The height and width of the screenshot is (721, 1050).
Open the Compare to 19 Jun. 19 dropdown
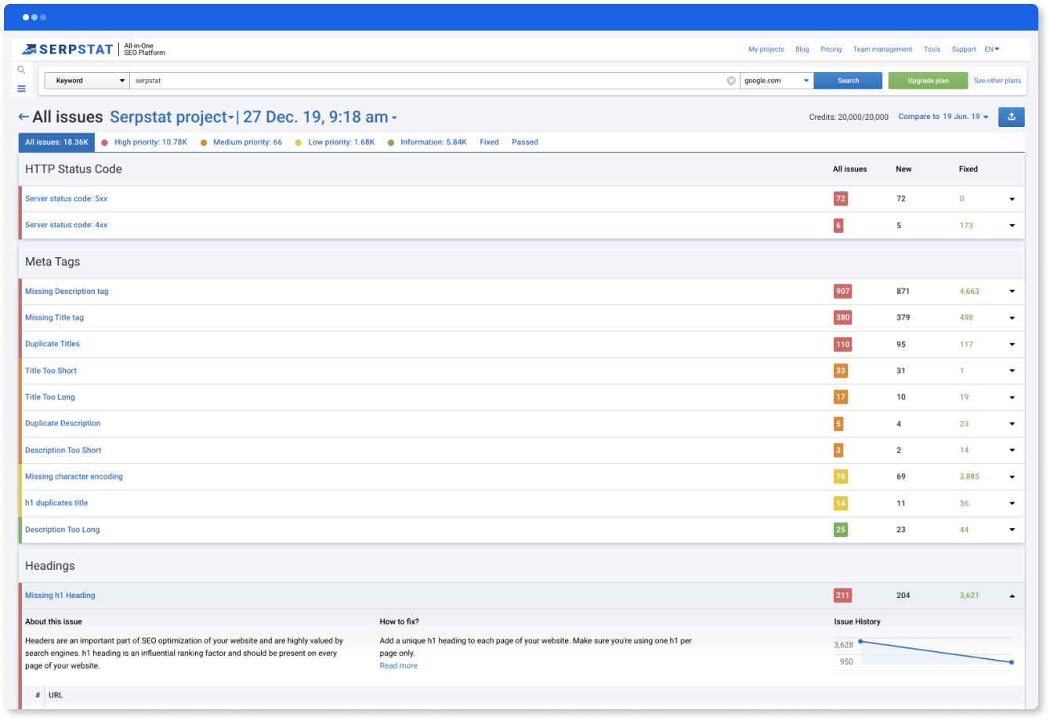pos(943,117)
